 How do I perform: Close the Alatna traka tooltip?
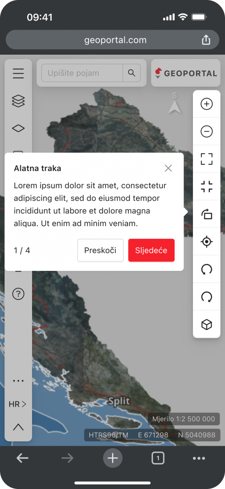coord(168,168)
